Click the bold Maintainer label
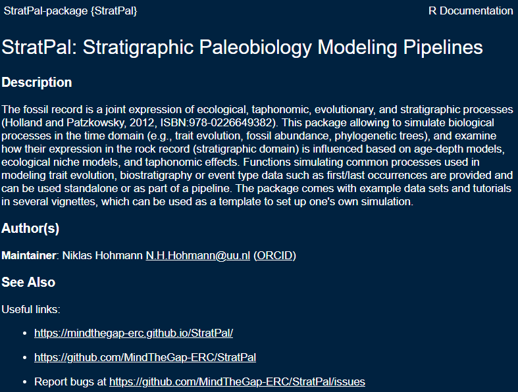The width and height of the screenshot is (518, 392). 28,255
